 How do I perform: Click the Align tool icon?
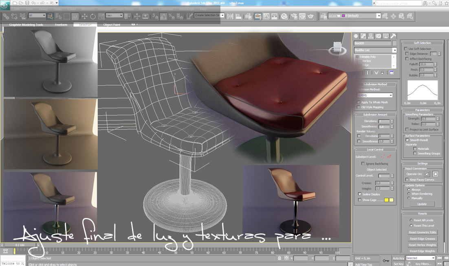238,16
